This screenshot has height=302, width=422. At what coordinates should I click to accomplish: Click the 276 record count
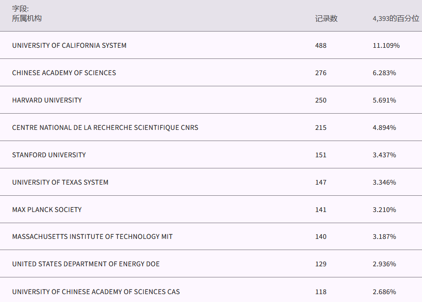(x=321, y=73)
